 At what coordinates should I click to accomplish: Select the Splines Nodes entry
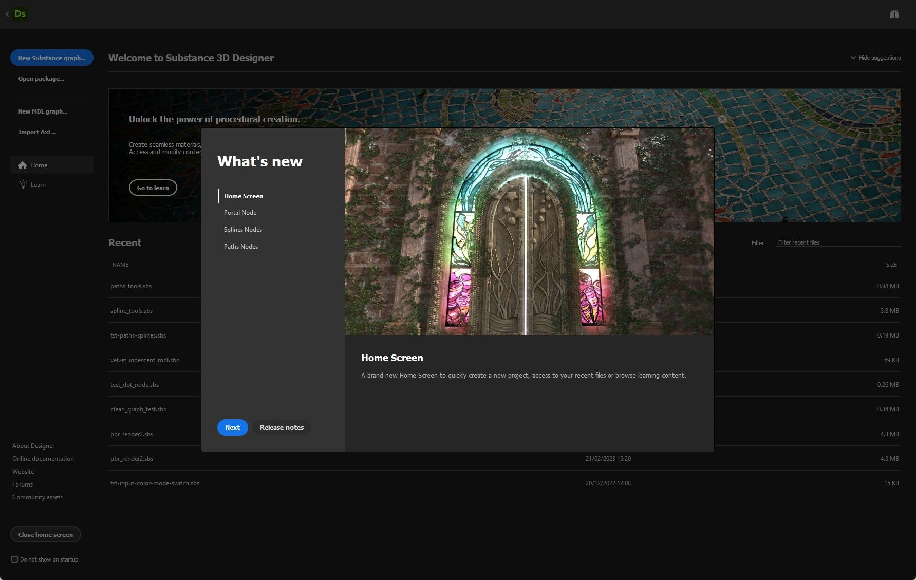pyautogui.click(x=242, y=229)
